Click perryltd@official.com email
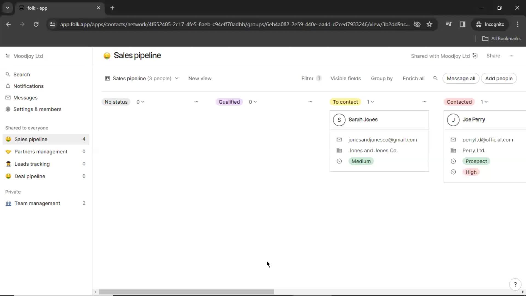 [488, 140]
